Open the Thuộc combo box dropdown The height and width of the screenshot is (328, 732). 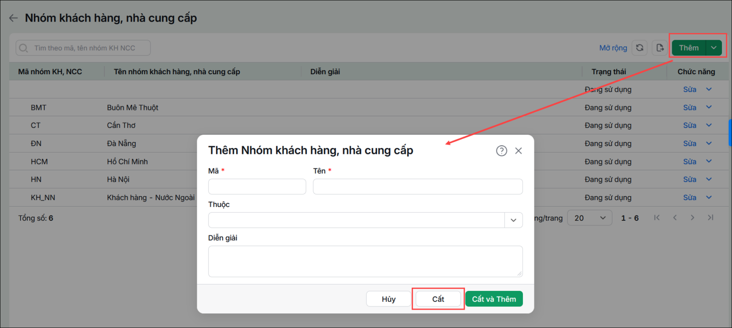[513, 220]
